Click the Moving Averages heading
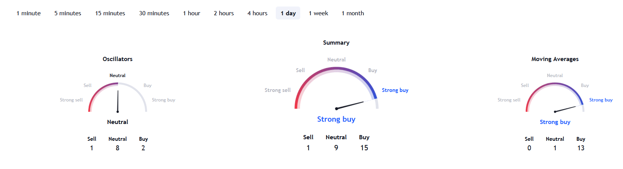623x169 pixels. pyautogui.click(x=555, y=59)
